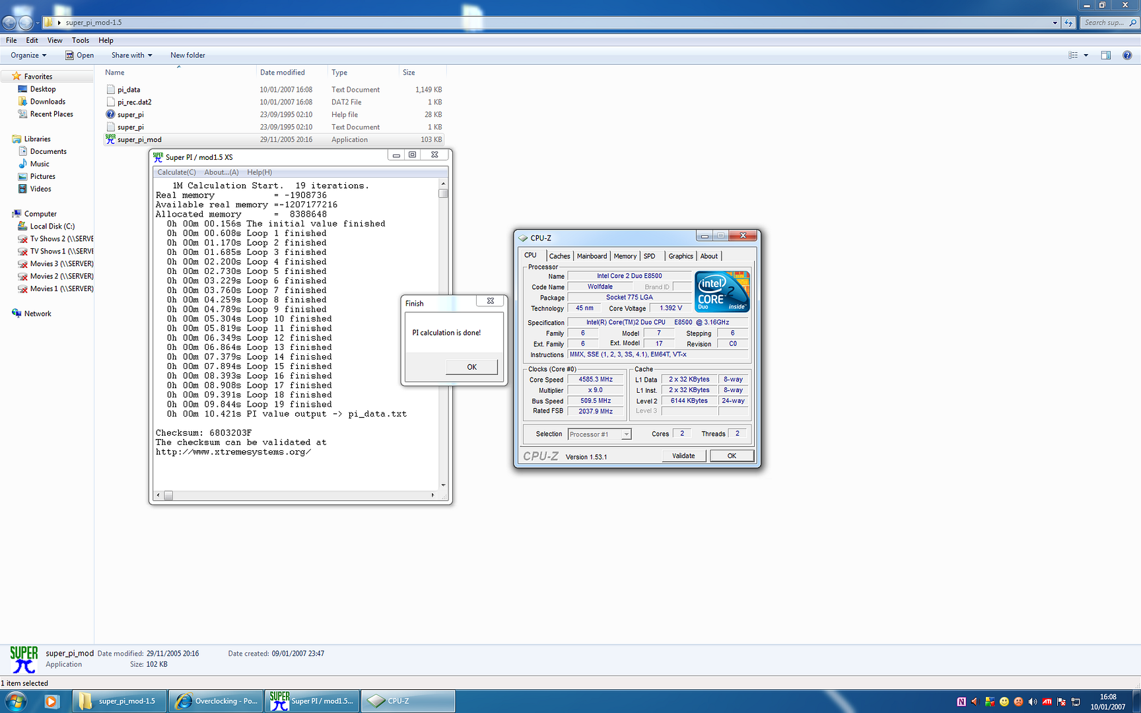Image resolution: width=1141 pixels, height=713 pixels.
Task: Select the pi_rec.dat2 file icon
Action: 110,102
